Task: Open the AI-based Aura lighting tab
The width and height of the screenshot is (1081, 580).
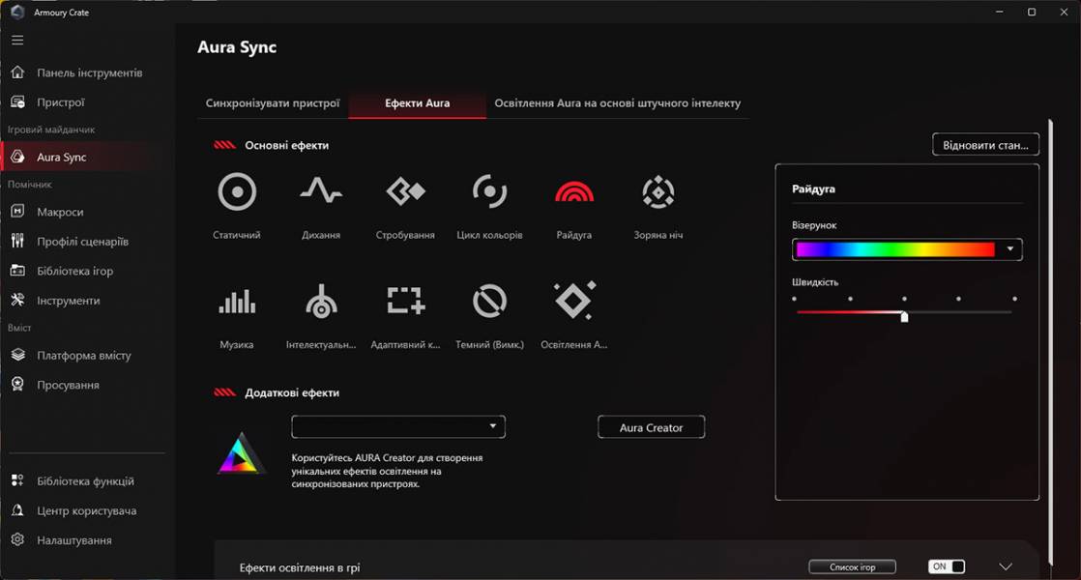Action: [x=618, y=102]
